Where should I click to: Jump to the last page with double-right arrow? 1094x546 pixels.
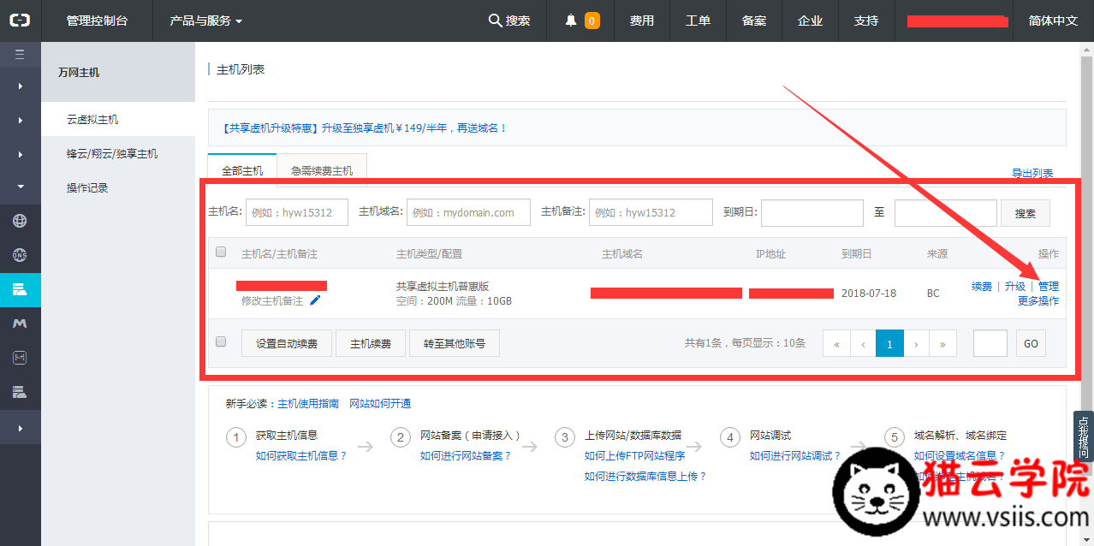tap(942, 344)
